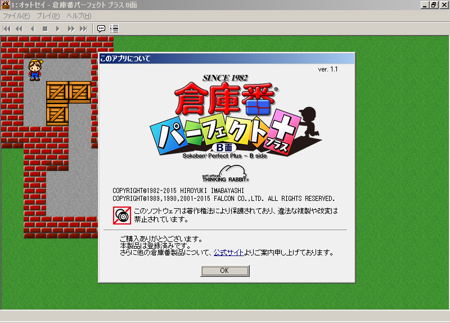Screen dimensions: 450x323
Task: Click the step back one move icon
Action: 31,28
